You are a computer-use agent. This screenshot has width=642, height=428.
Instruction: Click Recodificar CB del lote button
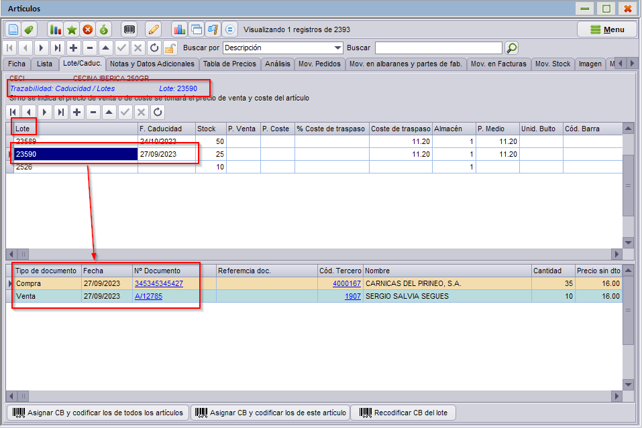[x=403, y=413]
